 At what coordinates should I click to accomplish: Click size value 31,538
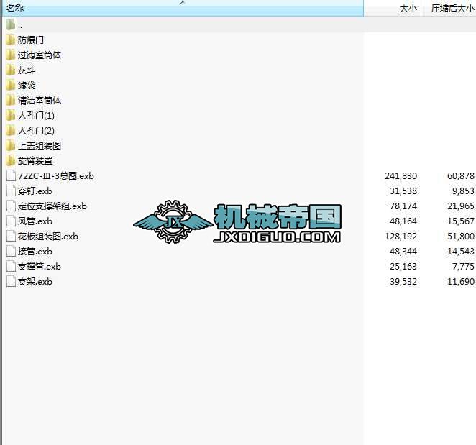coord(403,191)
